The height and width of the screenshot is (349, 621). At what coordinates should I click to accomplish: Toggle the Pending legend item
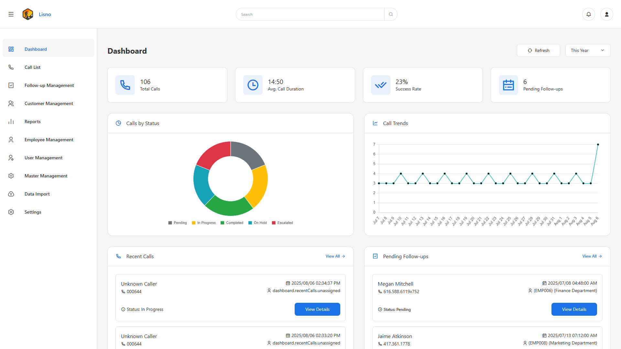pyautogui.click(x=178, y=223)
